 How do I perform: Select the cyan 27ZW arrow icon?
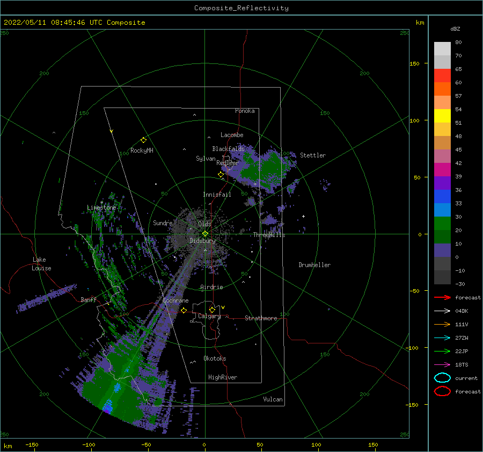pos(442,338)
